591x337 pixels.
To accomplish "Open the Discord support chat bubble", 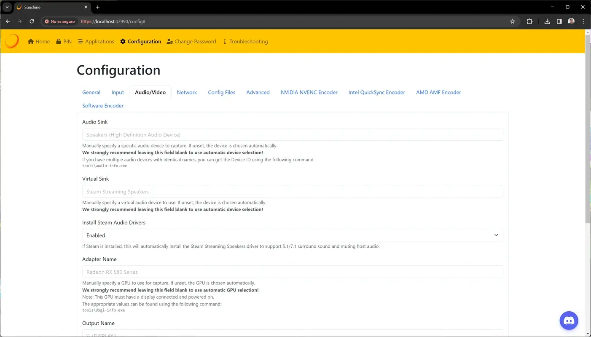I will click(x=569, y=320).
